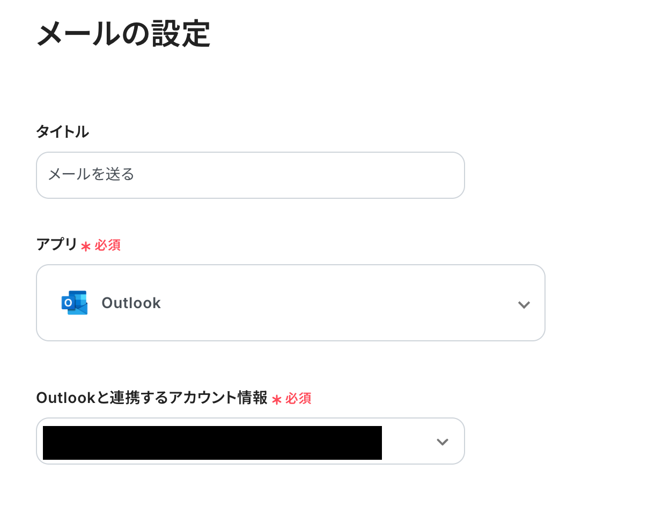Click the 必須 marker beside account information
Image resolution: width=648 pixels, height=523 pixels.
click(x=298, y=399)
